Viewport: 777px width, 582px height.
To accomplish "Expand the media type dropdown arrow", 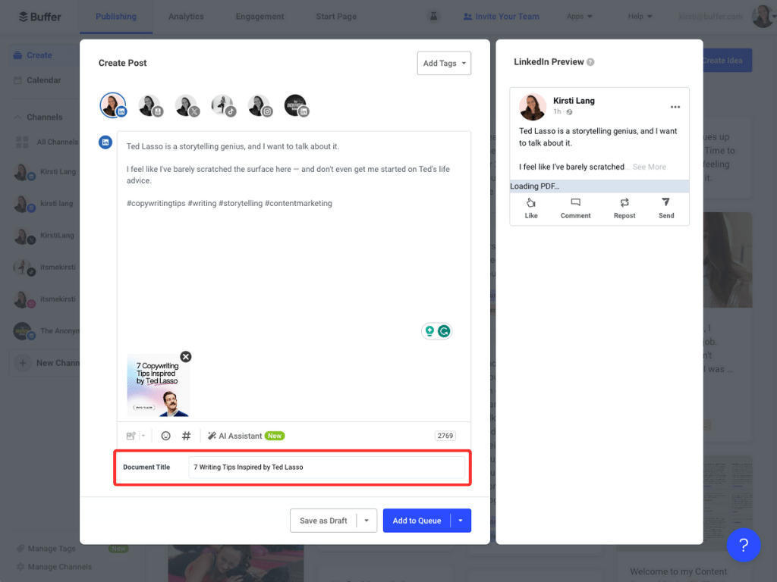I will (x=143, y=436).
